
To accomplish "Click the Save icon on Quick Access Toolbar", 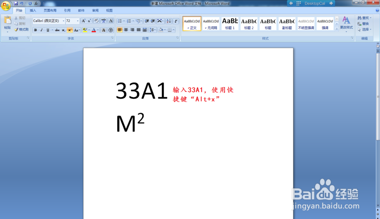I will (16, 3).
